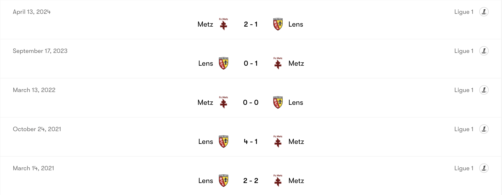This screenshot has height=195, width=502.
Task: Click the RC Lens crest in the bottom match row
Action: (224, 180)
